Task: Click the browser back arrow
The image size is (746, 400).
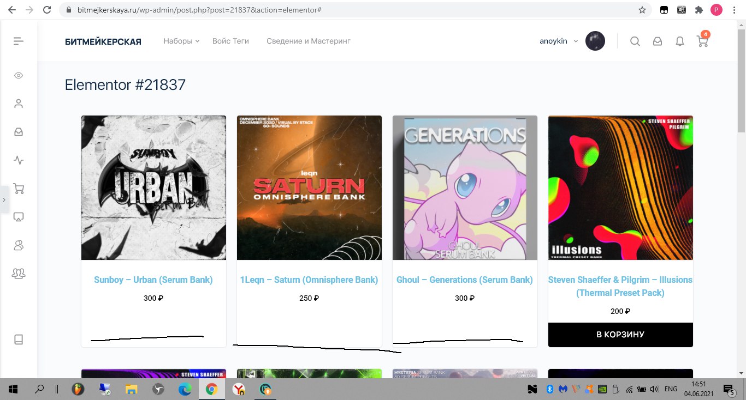Action: pos(12,10)
